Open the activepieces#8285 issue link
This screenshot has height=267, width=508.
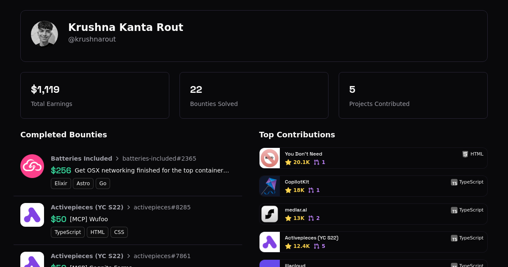pyautogui.click(x=162, y=207)
